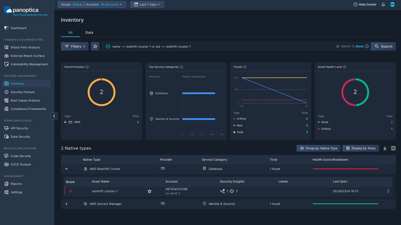
Task: Click the account number 987654321098
Action: point(176,189)
